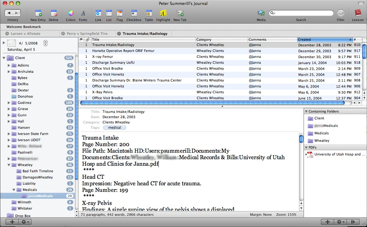Click the Flag toolbar icon
The height and width of the screenshot is (227, 367).
tap(120, 13)
